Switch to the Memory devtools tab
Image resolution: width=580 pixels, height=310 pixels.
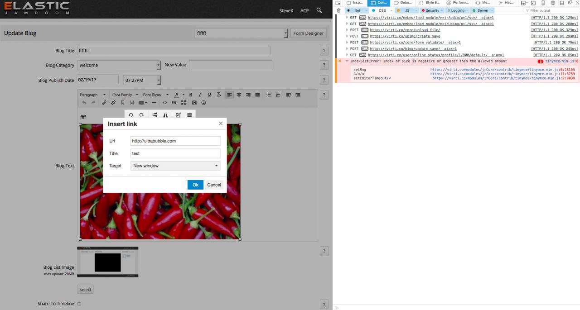483,3
